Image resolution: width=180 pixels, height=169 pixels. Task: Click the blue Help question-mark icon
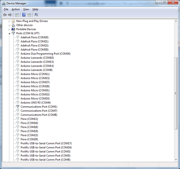point(24,15)
